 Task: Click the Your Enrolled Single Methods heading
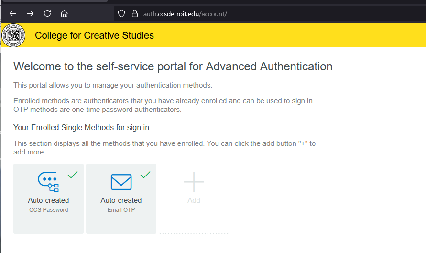81,127
